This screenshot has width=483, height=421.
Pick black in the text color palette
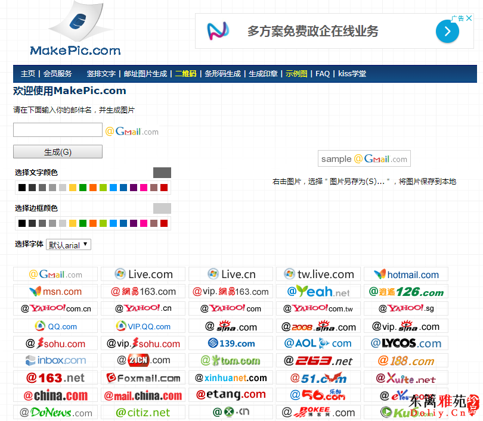click(22, 188)
